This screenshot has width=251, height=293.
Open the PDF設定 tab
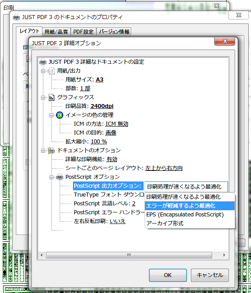tap(84, 32)
